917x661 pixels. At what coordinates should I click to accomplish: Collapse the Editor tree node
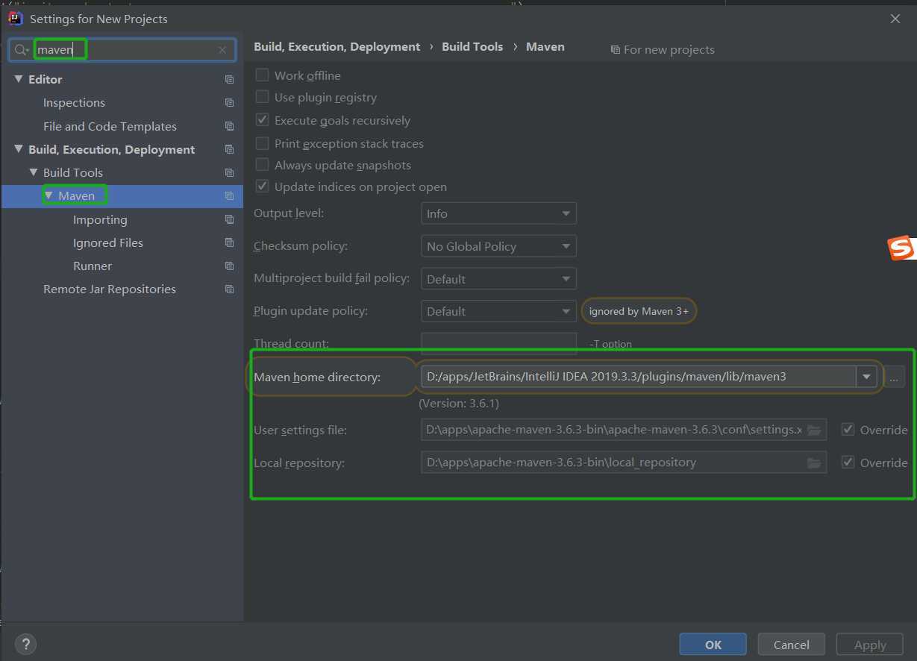[x=19, y=79]
